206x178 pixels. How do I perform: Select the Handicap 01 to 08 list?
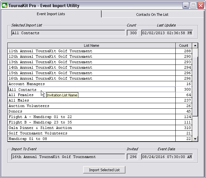coord(92,139)
